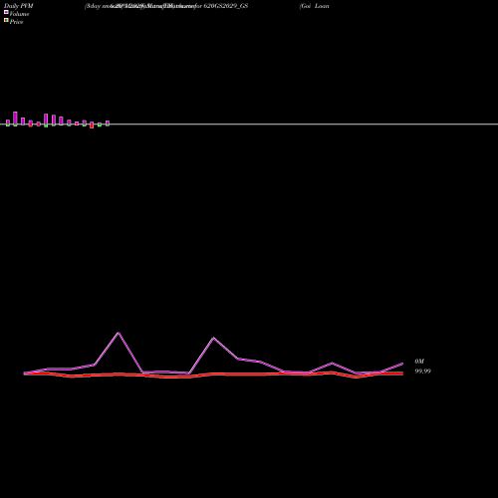Click the 0M volume axis label
Image resolution: width=498 pixels, height=498 pixels.
[x=419, y=362]
